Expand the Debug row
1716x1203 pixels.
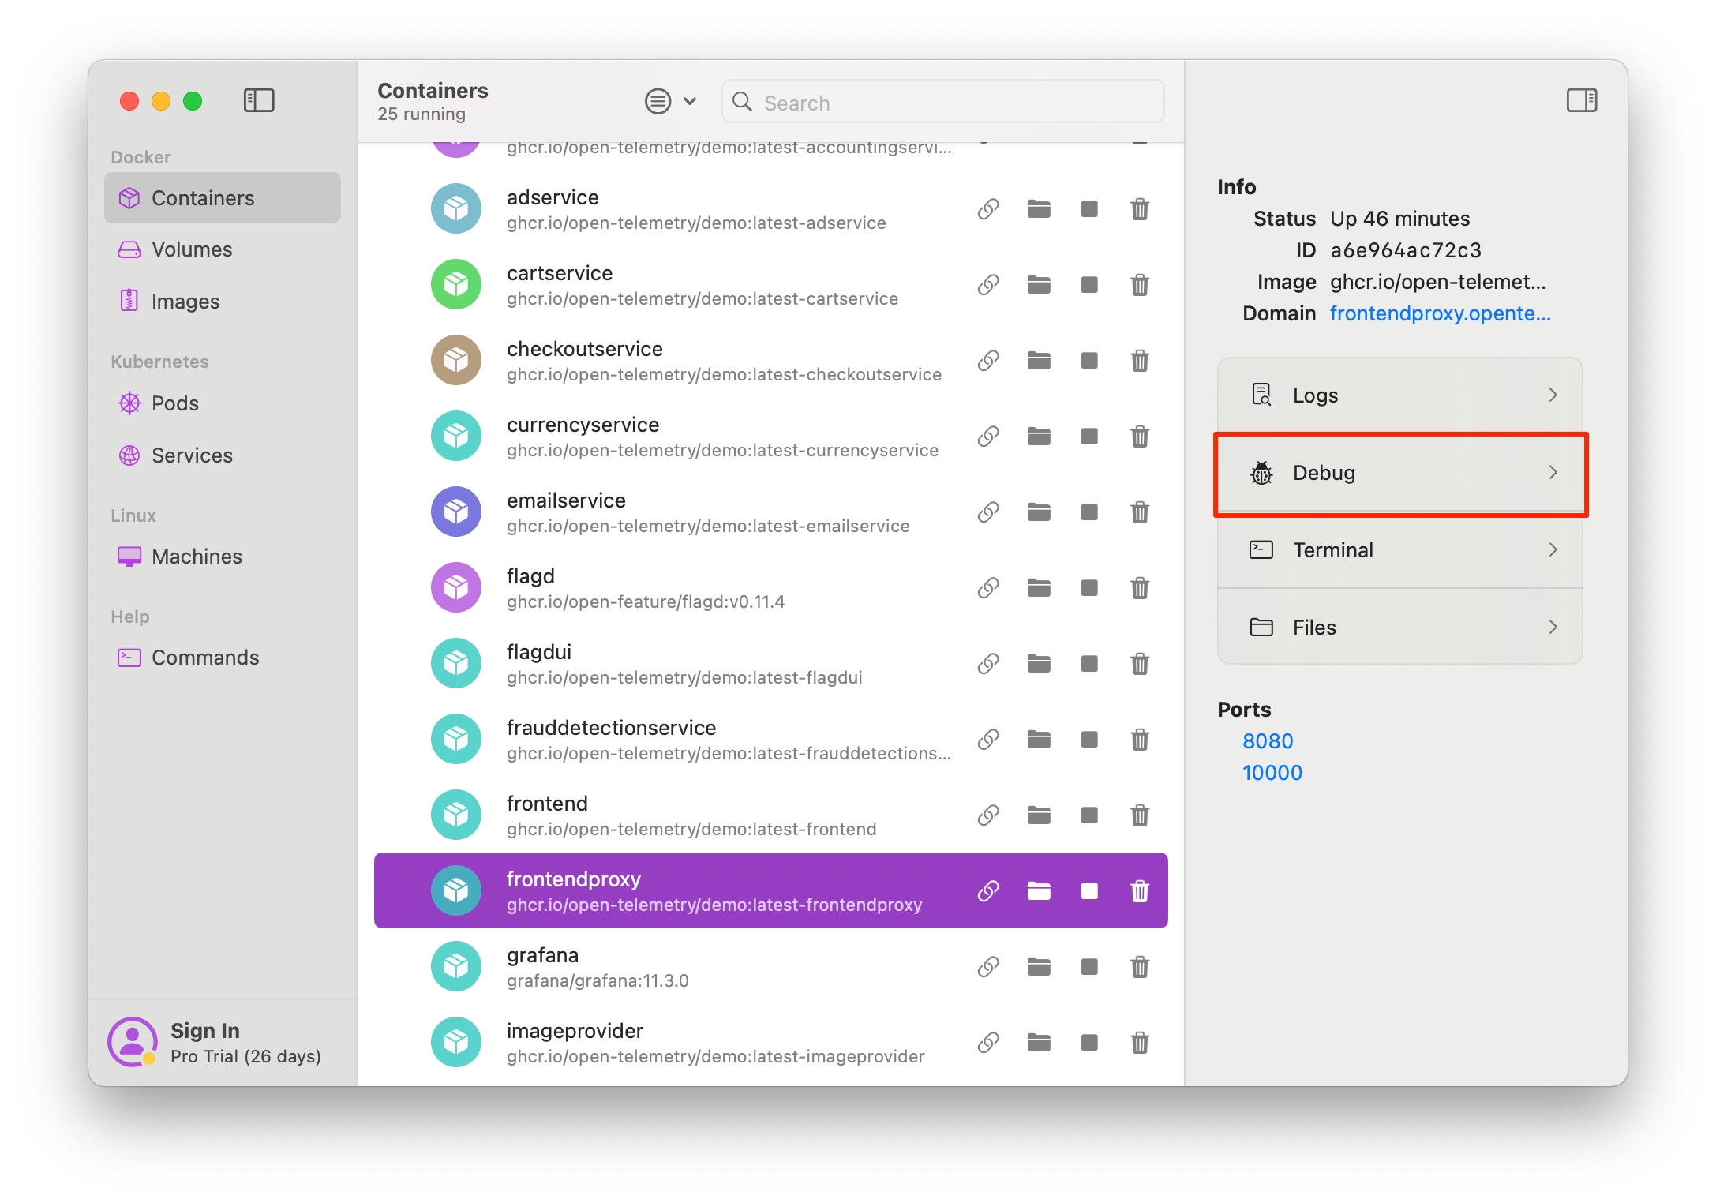(x=1400, y=473)
